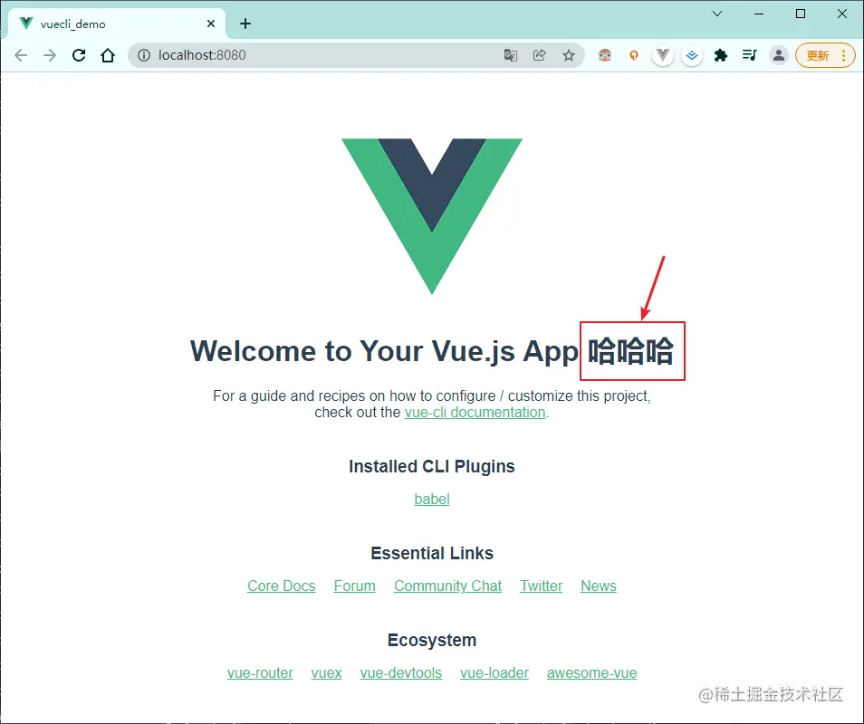Viewport: 864px width, 724px height.
Task: Close the browser window
Action: [x=842, y=14]
